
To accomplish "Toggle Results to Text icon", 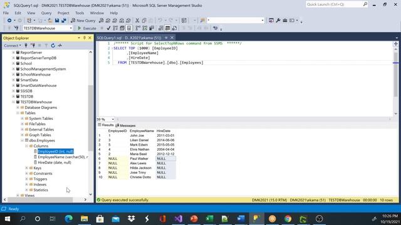I will point(161,28).
